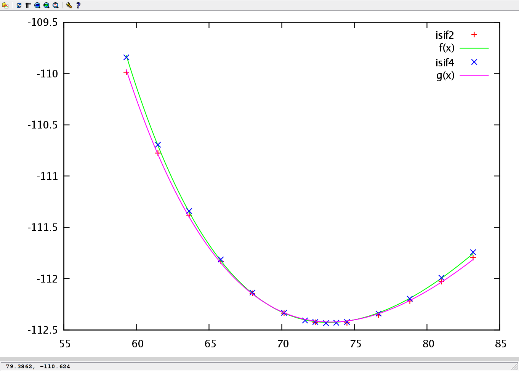The height and width of the screenshot is (371, 519).
Task: Toggle visibility of isif2 in the legend
Action: tap(445, 35)
